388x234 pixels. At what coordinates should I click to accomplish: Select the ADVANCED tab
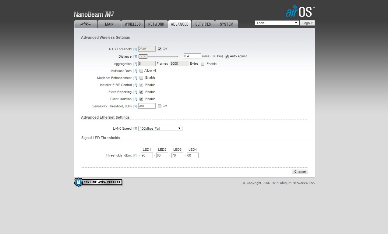[x=180, y=24]
